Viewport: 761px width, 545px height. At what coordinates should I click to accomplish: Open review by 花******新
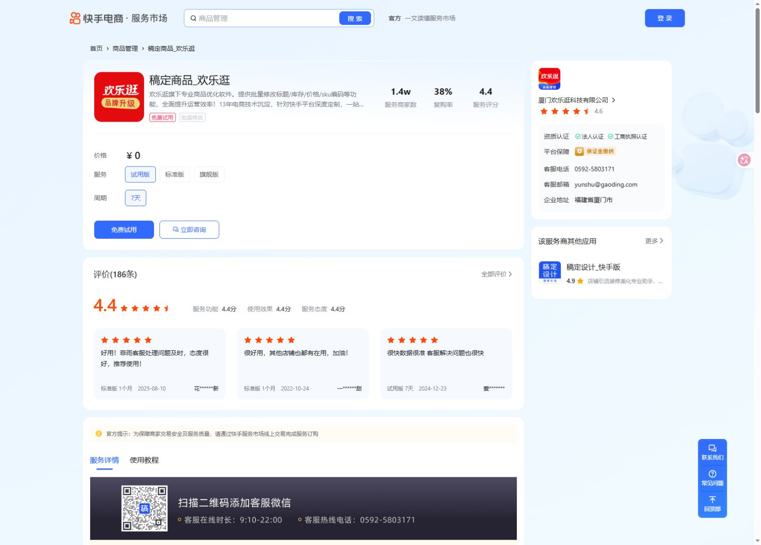tap(160, 364)
